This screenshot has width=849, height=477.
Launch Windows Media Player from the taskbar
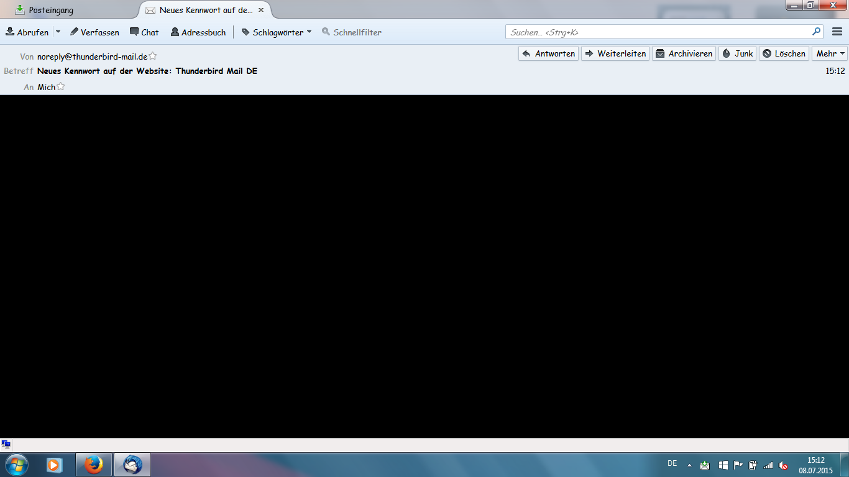point(54,465)
